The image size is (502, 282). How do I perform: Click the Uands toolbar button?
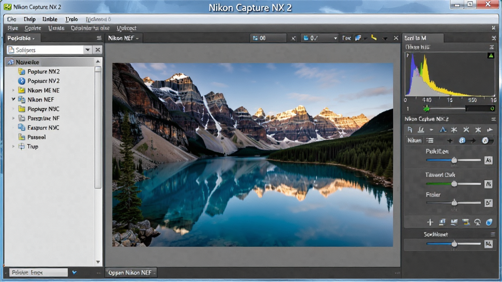tap(56, 28)
